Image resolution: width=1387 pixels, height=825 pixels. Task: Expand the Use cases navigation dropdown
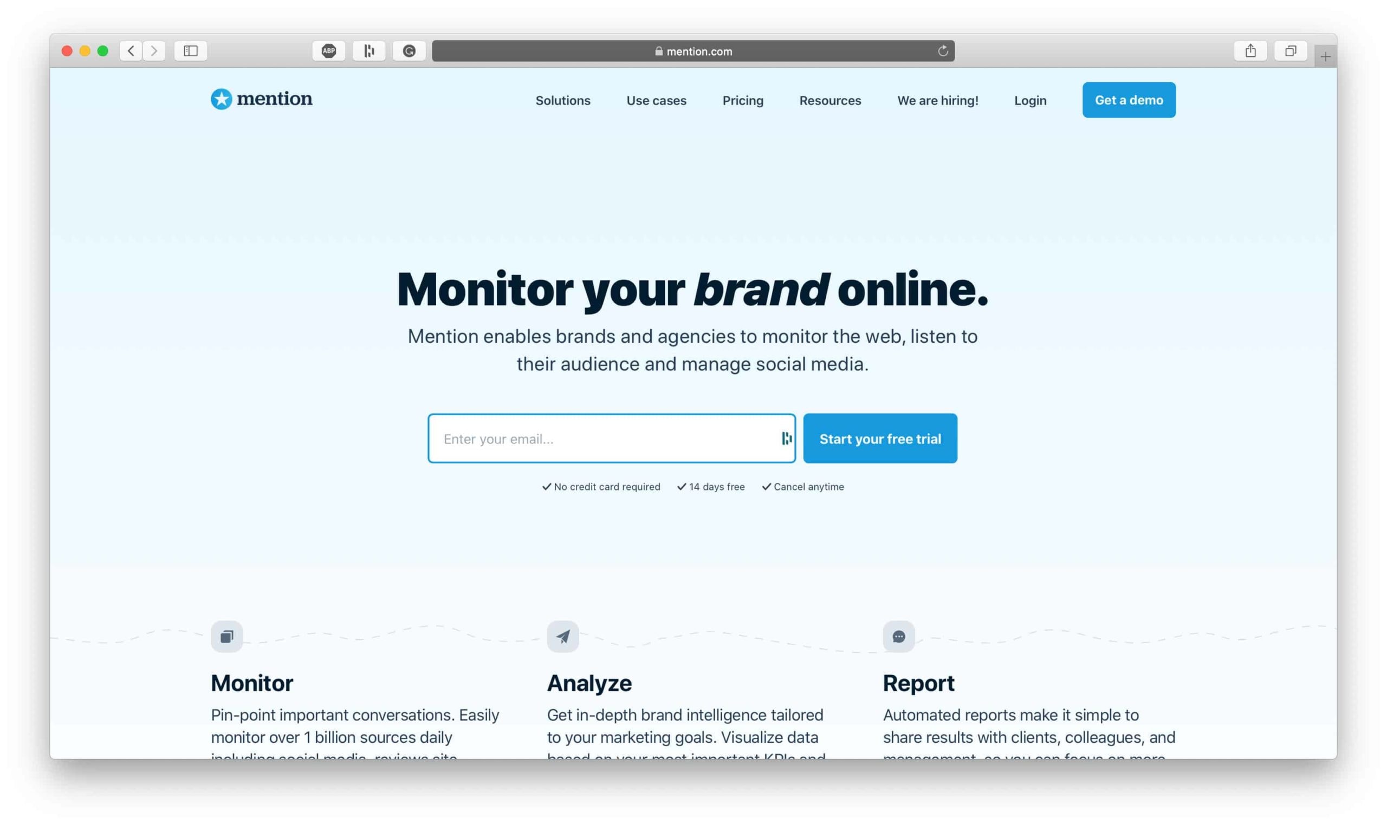coord(656,99)
